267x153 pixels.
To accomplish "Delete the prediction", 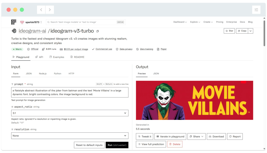I will tap(175, 144).
